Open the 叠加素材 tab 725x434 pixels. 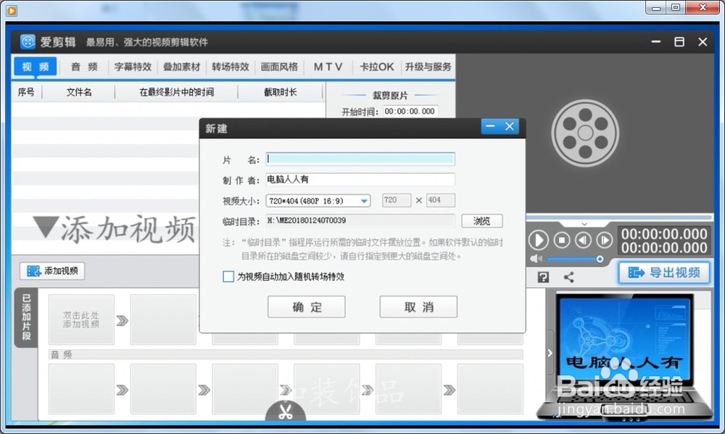(182, 67)
